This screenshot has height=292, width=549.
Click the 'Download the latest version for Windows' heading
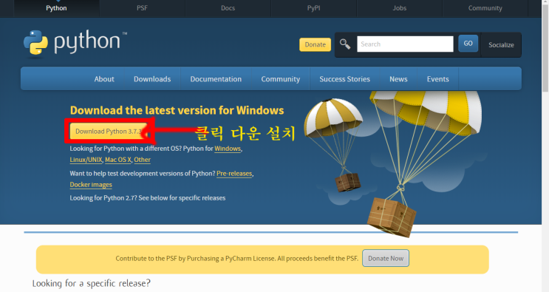177,110
